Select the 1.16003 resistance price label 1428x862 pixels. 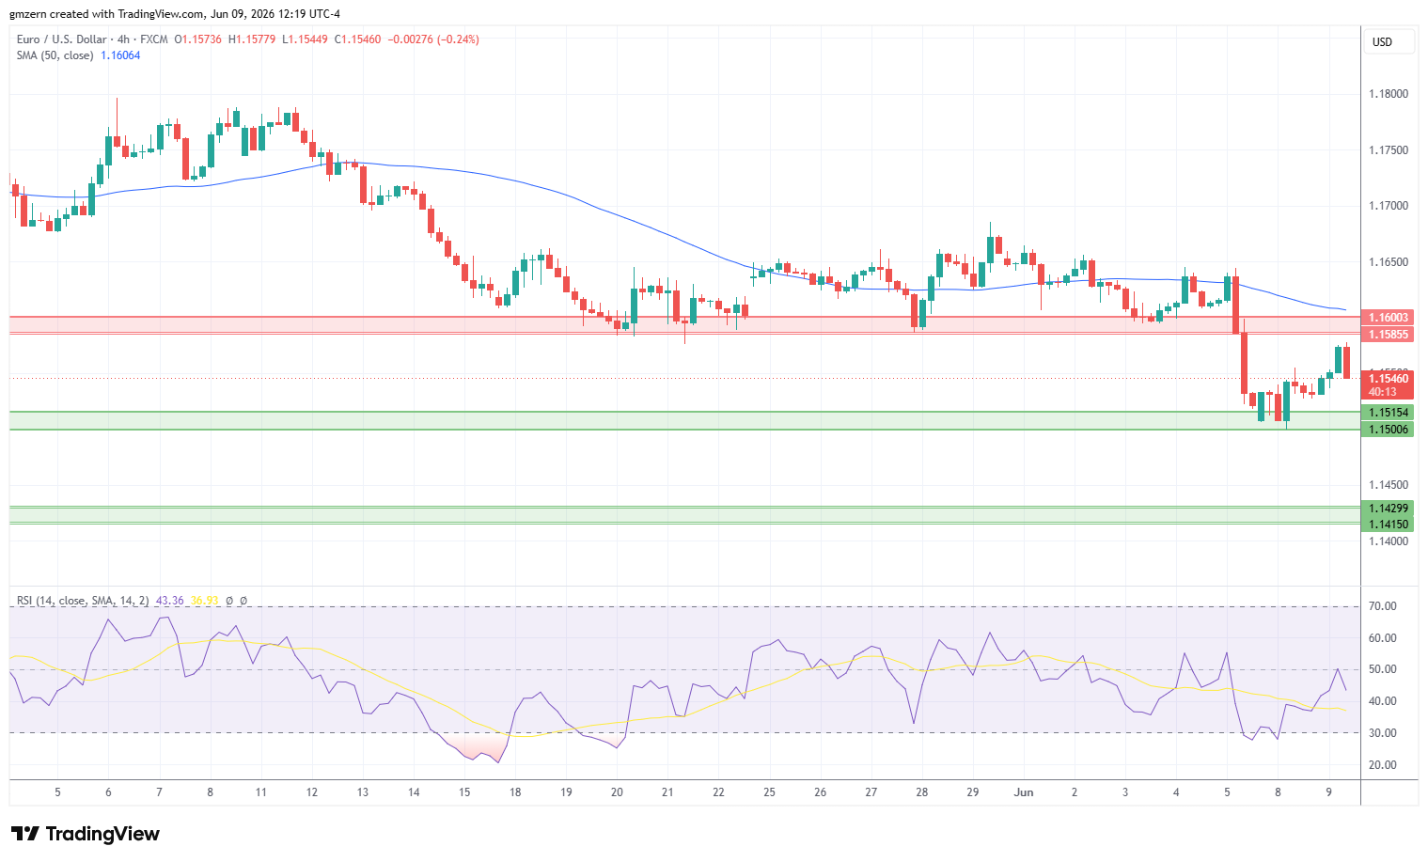[x=1388, y=318]
